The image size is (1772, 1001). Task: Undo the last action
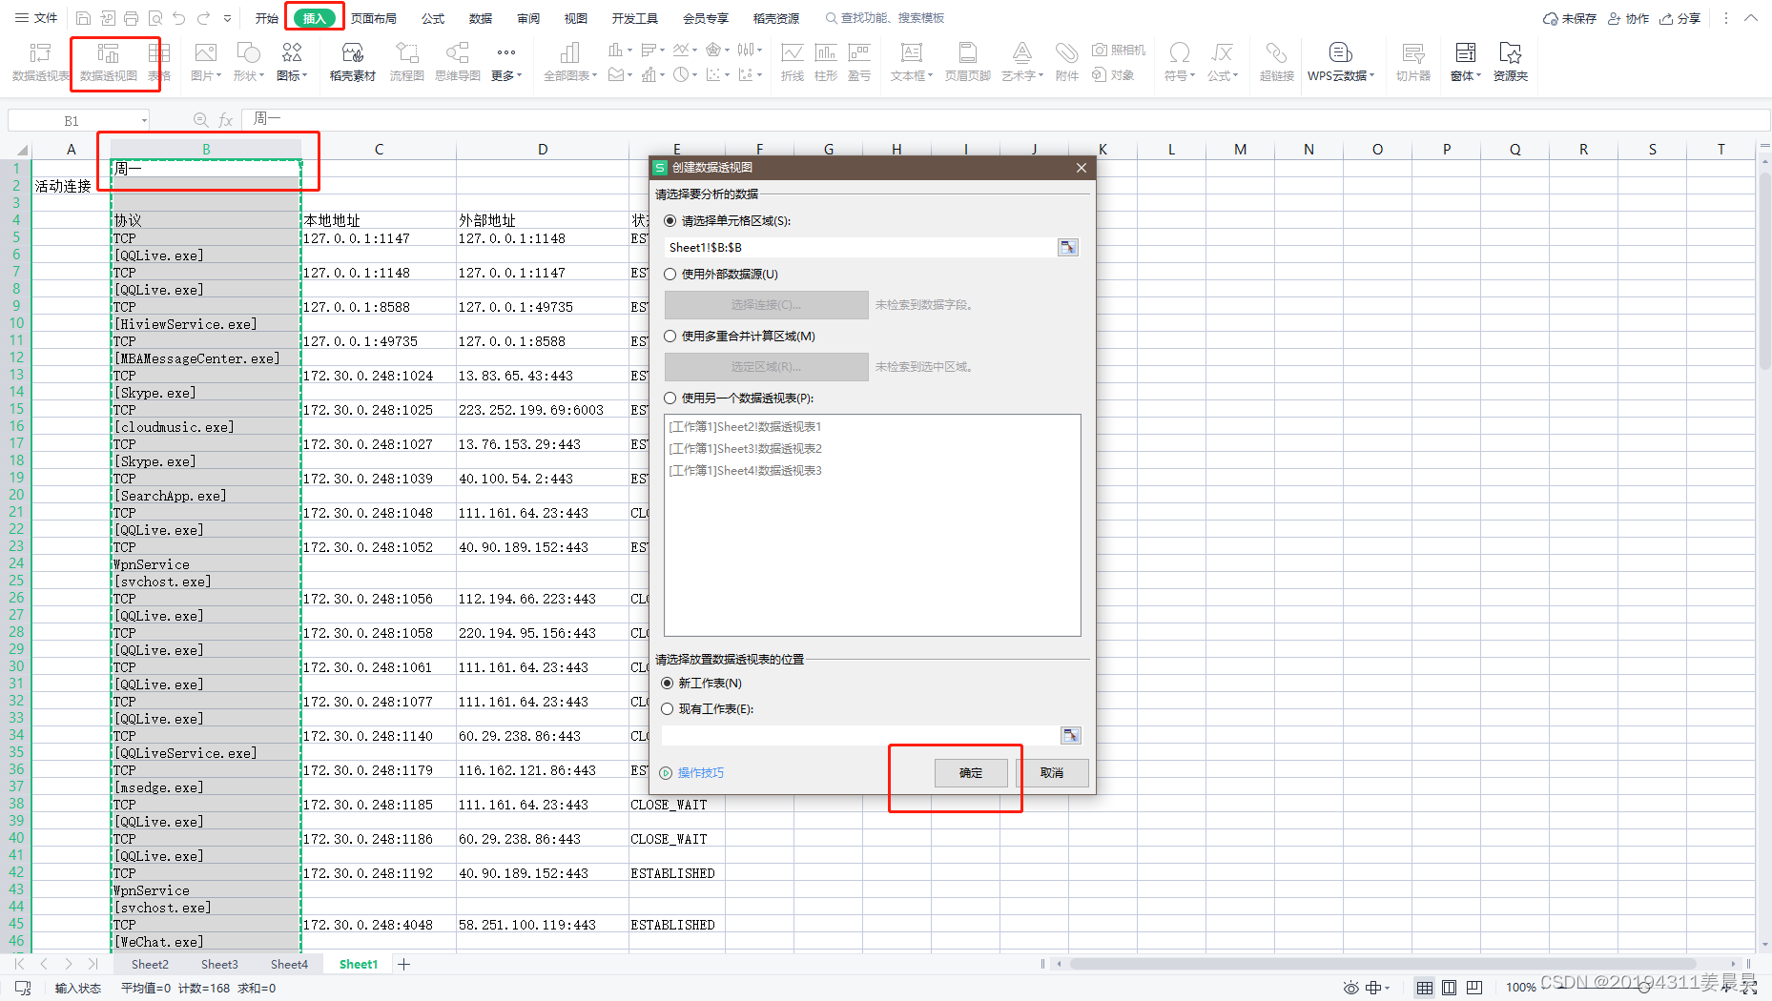(178, 18)
